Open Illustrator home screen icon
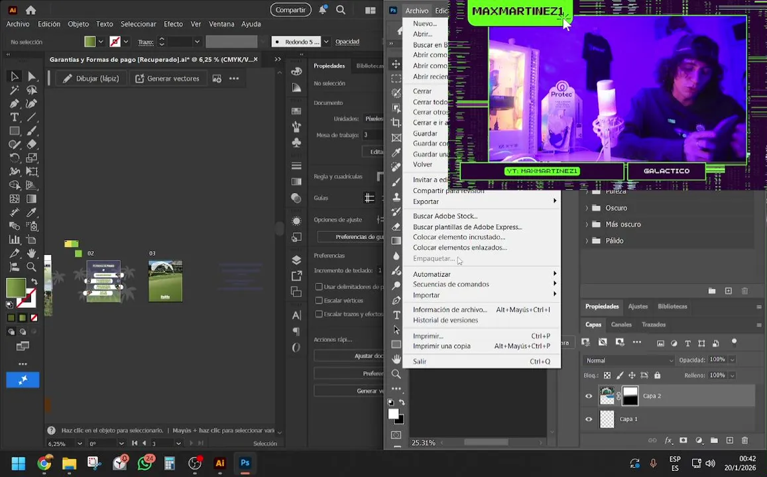767x477 pixels. (x=30, y=10)
